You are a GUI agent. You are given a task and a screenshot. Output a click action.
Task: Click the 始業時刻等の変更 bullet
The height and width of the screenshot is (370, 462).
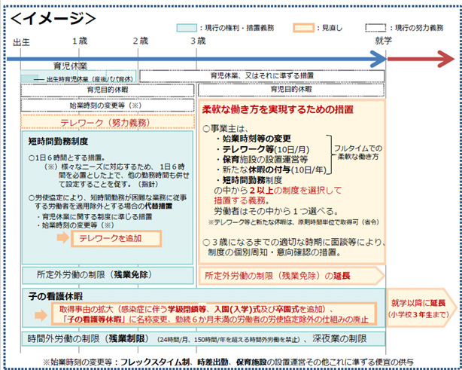click(254, 139)
